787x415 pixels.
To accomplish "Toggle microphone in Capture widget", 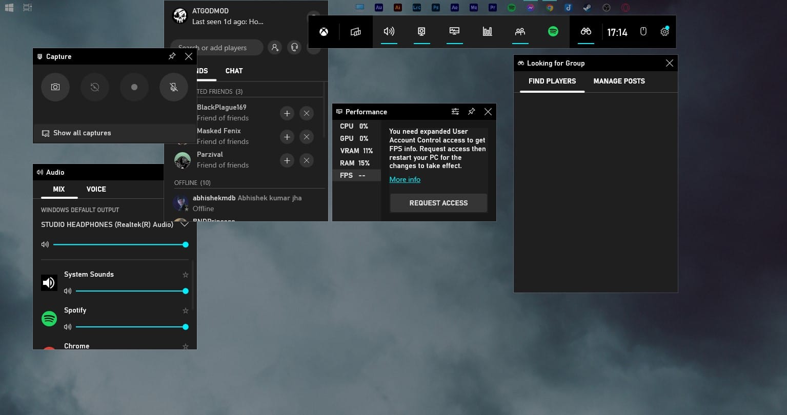I will point(174,87).
